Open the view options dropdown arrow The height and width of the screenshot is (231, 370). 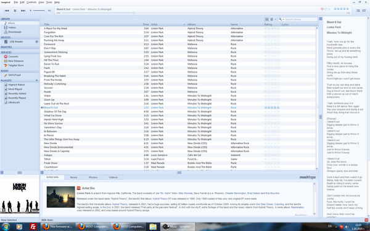tap(276, 19)
